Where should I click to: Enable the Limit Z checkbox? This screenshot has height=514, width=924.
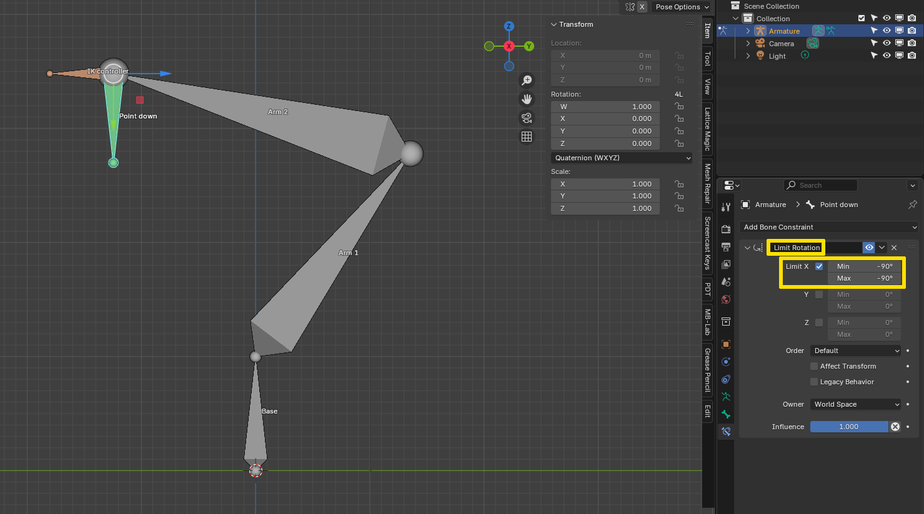tap(819, 322)
